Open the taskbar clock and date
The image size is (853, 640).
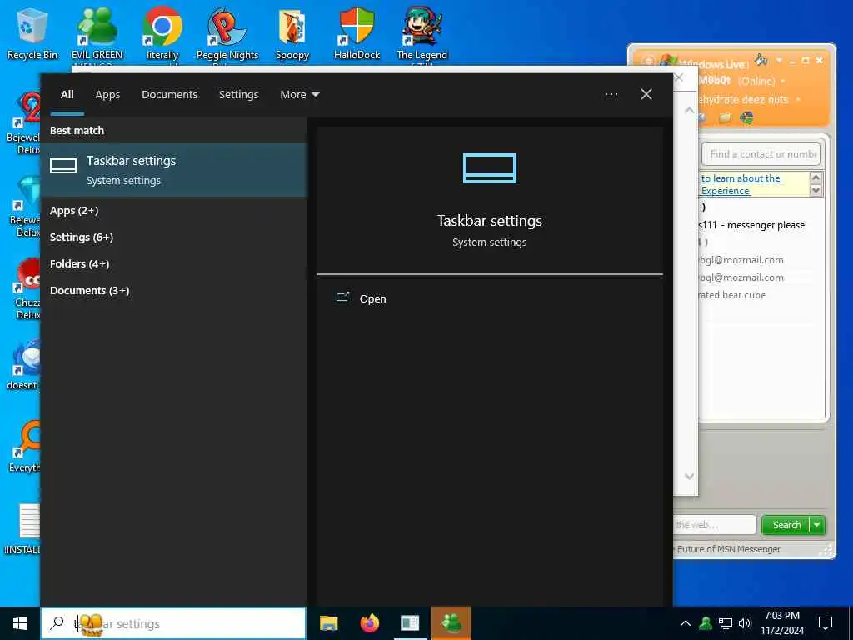tap(781, 623)
